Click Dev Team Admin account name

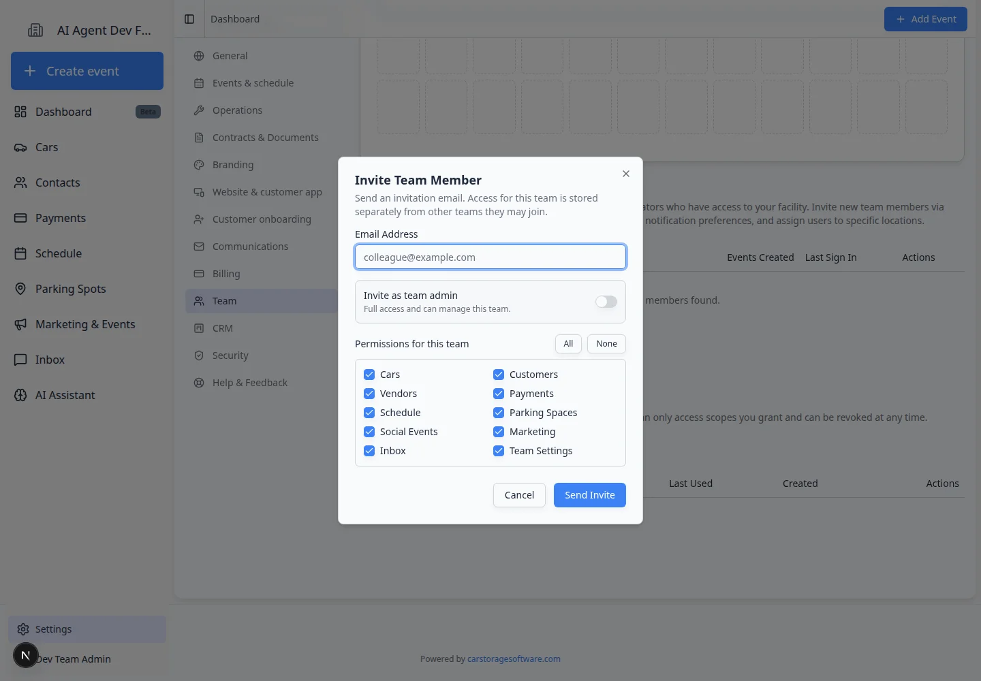(x=73, y=659)
